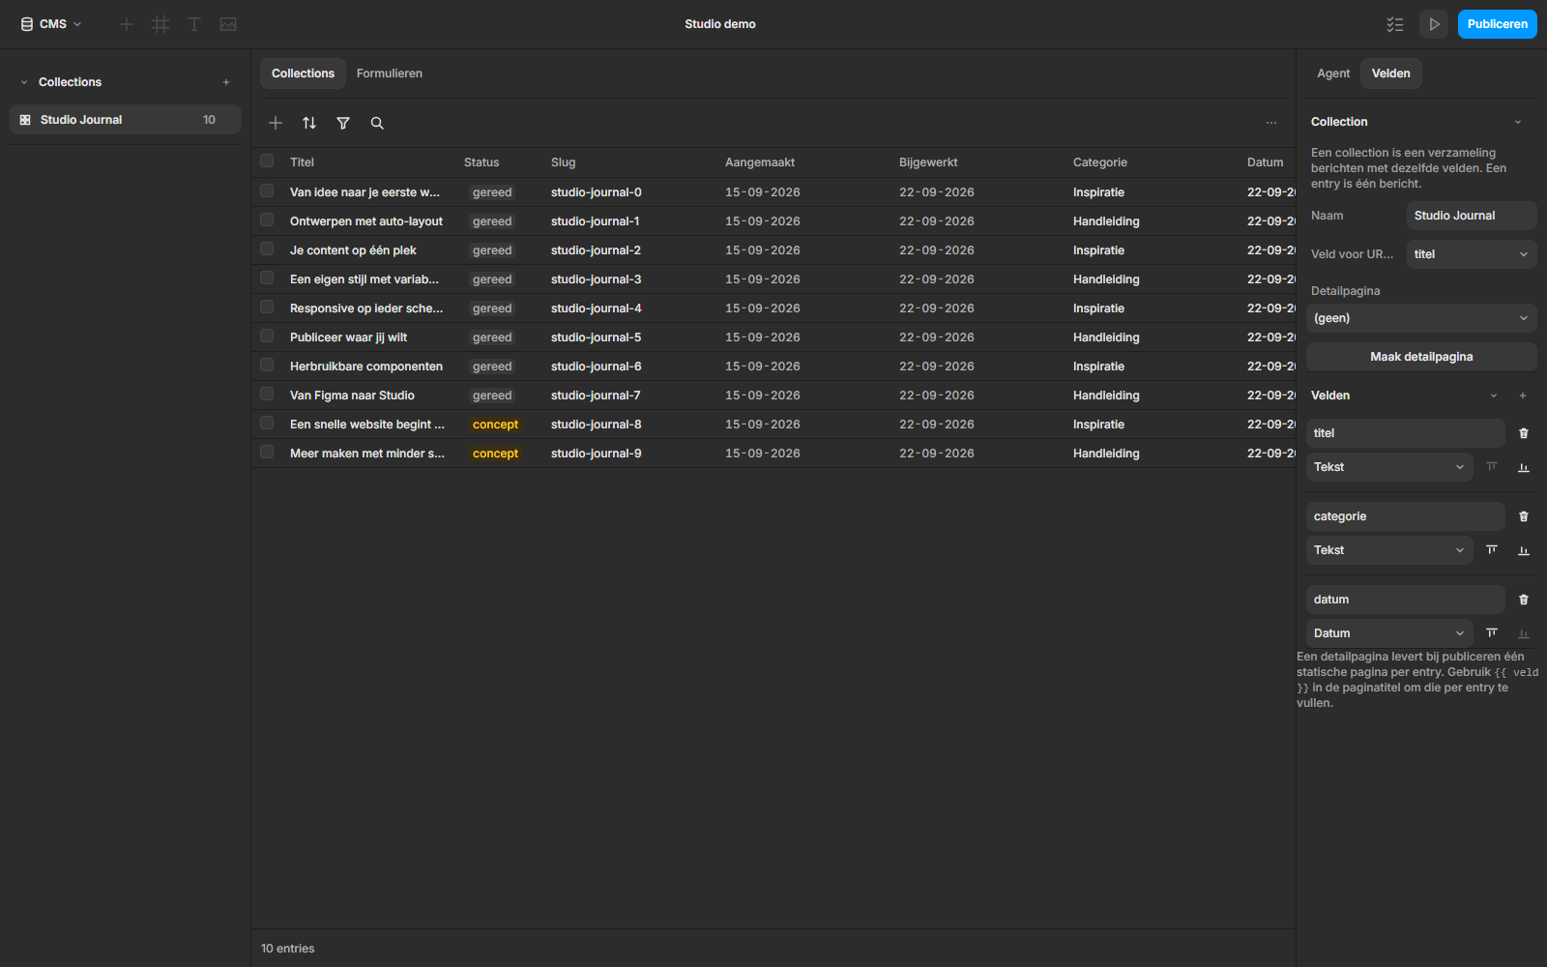Check the box for 'Publiceer waar jij wilt'
The height and width of the screenshot is (967, 1547).
point(267,337)
